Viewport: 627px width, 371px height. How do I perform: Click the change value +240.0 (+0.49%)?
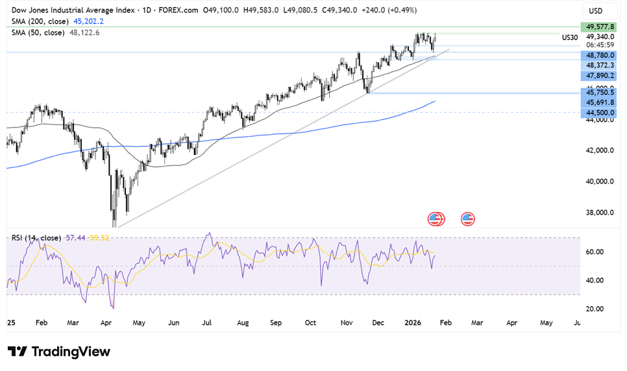point(389,10)
